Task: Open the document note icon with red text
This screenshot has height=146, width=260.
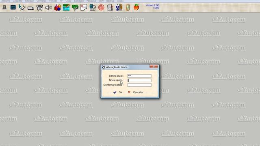Action: [84, 7]
